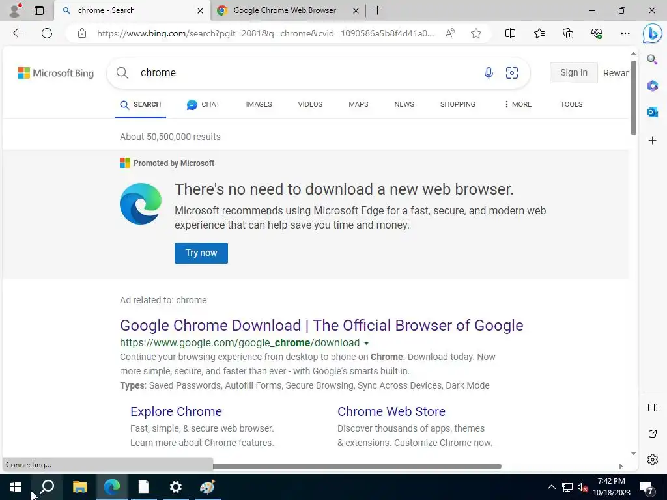
Task: Open SHOPPING results
Action: [x=458, y=104]
